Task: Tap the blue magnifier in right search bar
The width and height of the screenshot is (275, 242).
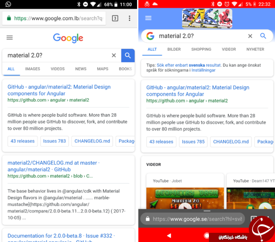Action: click(263, 36)
